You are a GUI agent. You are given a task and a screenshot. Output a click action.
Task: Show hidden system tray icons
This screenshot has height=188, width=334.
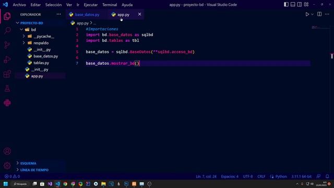tap(297, 184)
